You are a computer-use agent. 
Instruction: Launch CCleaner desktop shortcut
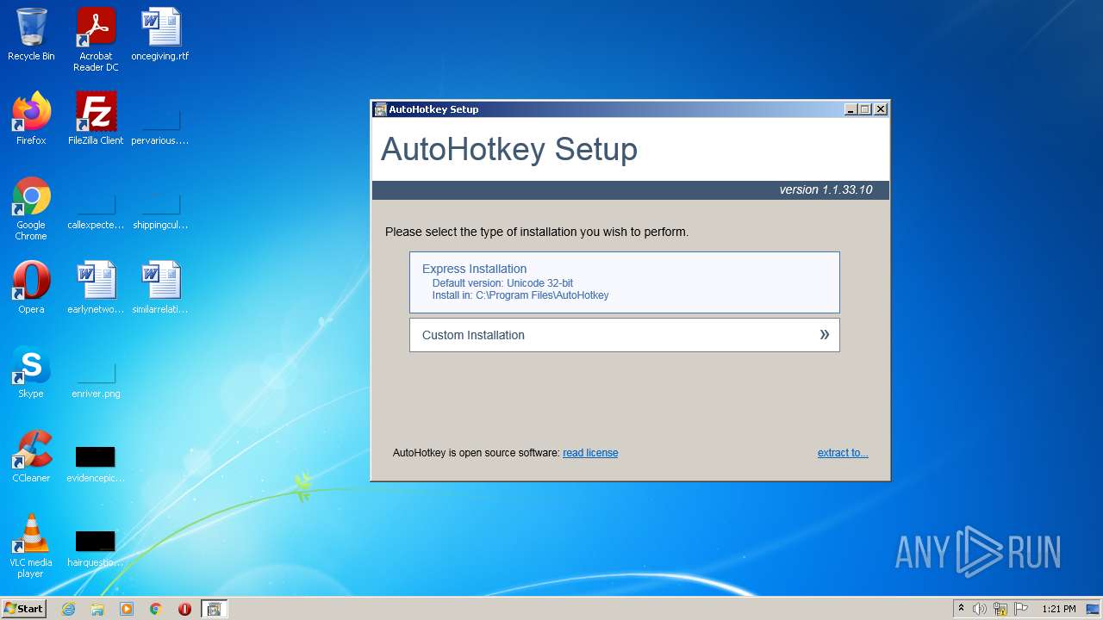(x=31, y=456)
